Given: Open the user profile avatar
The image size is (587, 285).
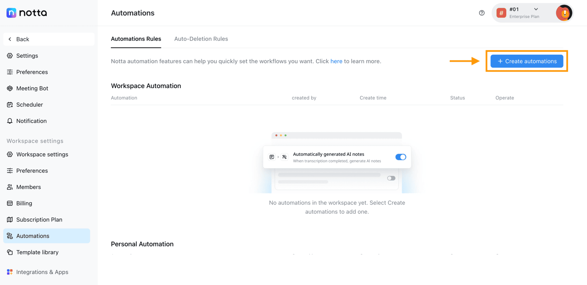Looking at the screenshot, I should [564, 13].
